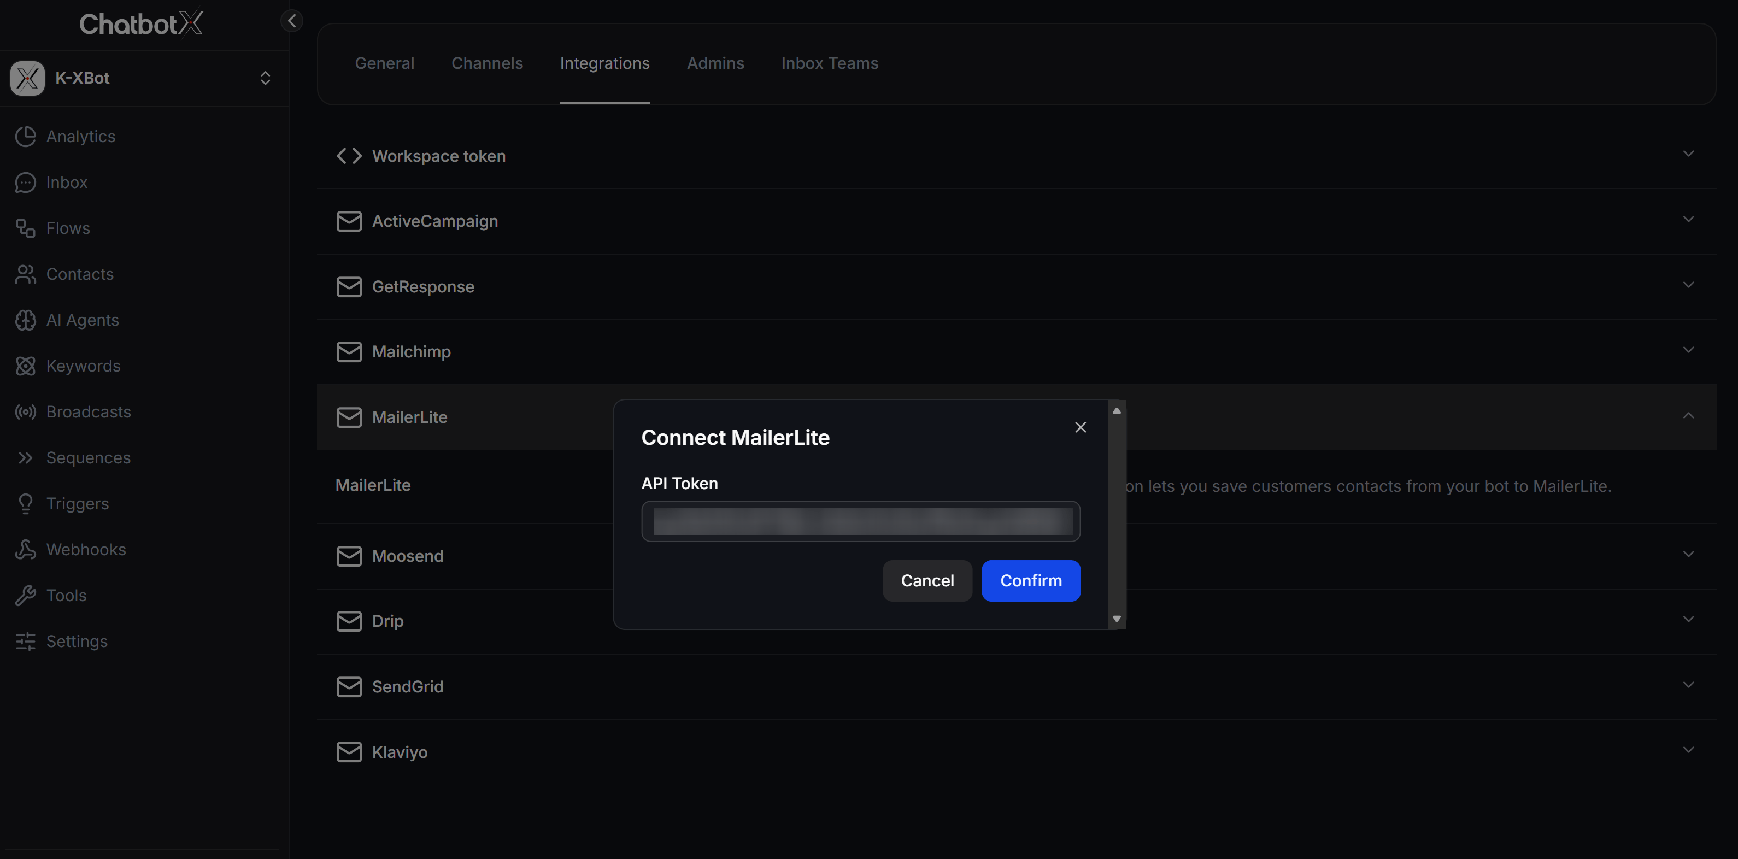Select the Integrations tab

(x=604, y=63)
